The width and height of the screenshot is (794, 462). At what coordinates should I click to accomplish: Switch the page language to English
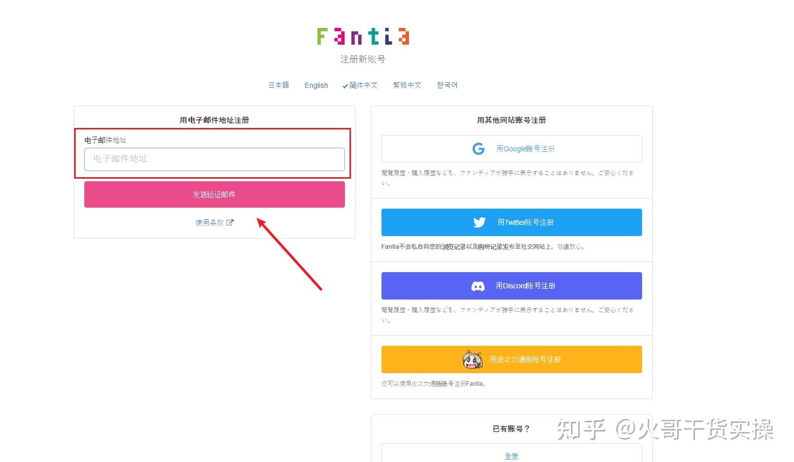316,85
